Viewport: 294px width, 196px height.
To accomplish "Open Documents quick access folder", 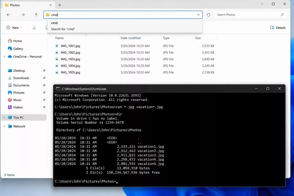I will 19,85.
